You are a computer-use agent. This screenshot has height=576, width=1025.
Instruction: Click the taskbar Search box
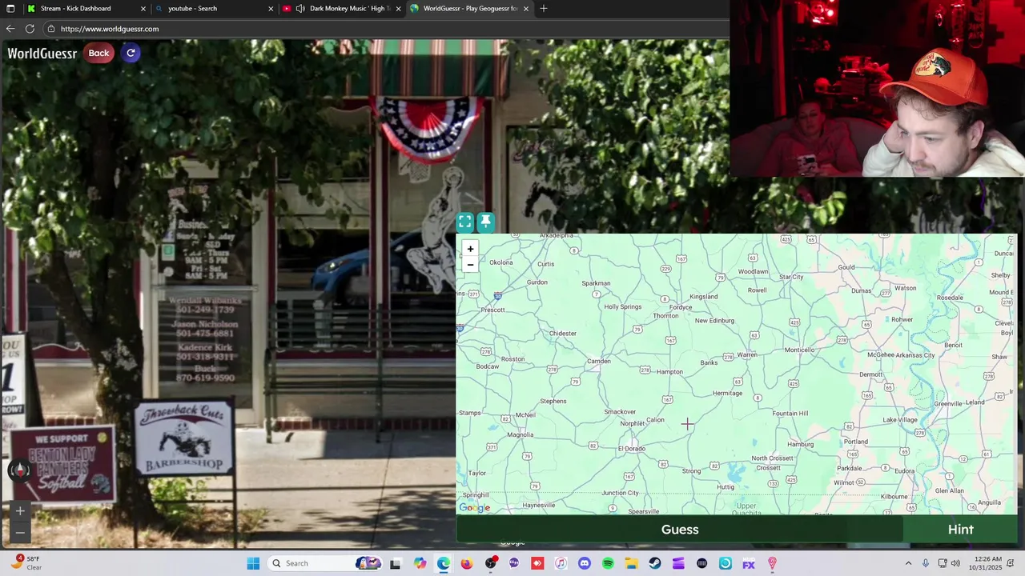[x=324, y=563]
